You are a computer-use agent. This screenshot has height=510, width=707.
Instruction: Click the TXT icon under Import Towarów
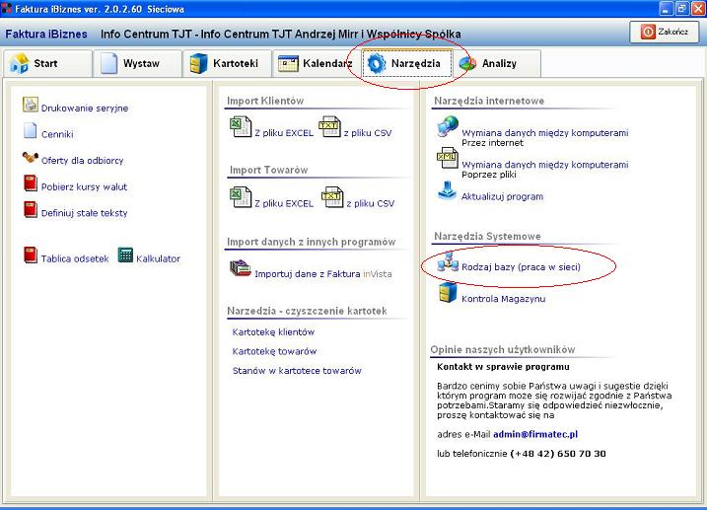tap(332, 197)
